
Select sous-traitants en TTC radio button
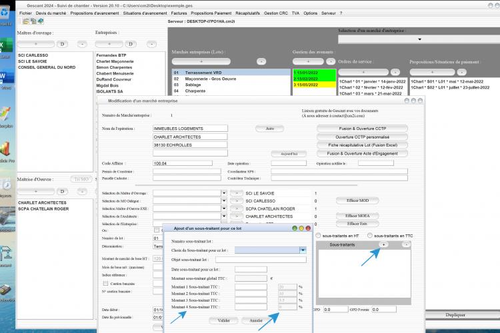click(x=369, y=236)
